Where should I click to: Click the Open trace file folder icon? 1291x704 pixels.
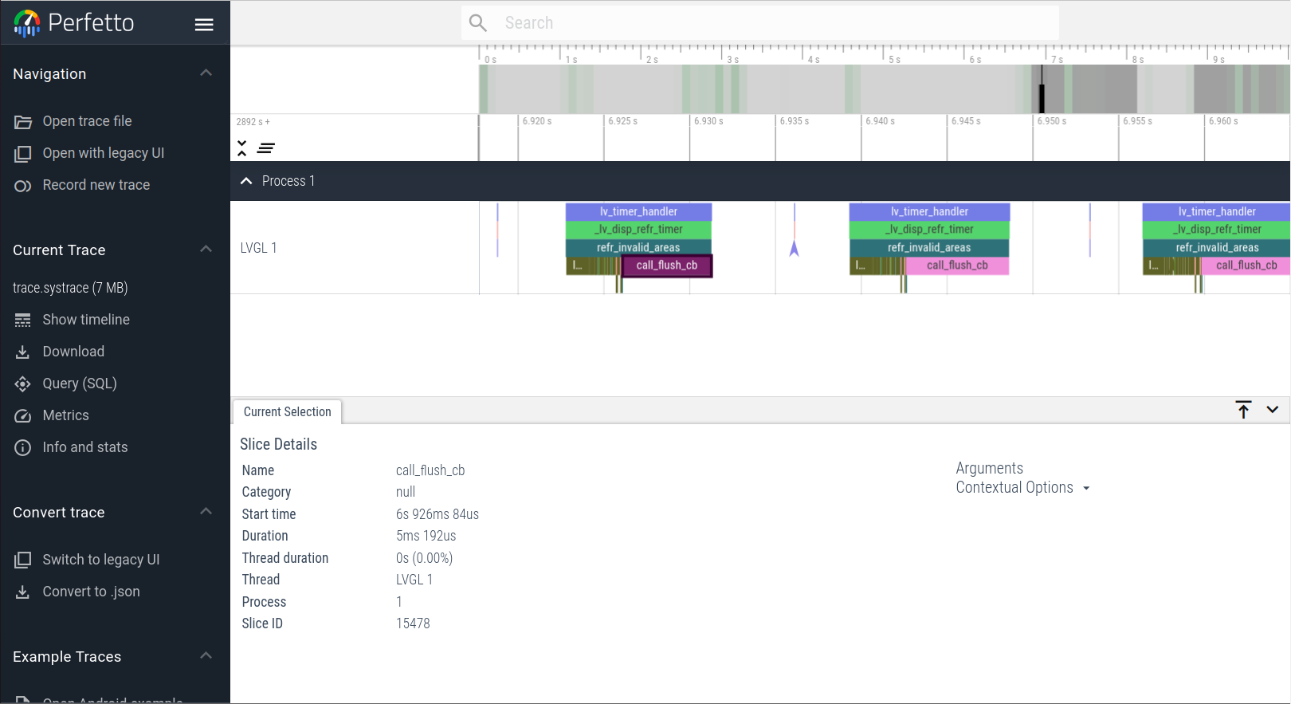[23, 122]
